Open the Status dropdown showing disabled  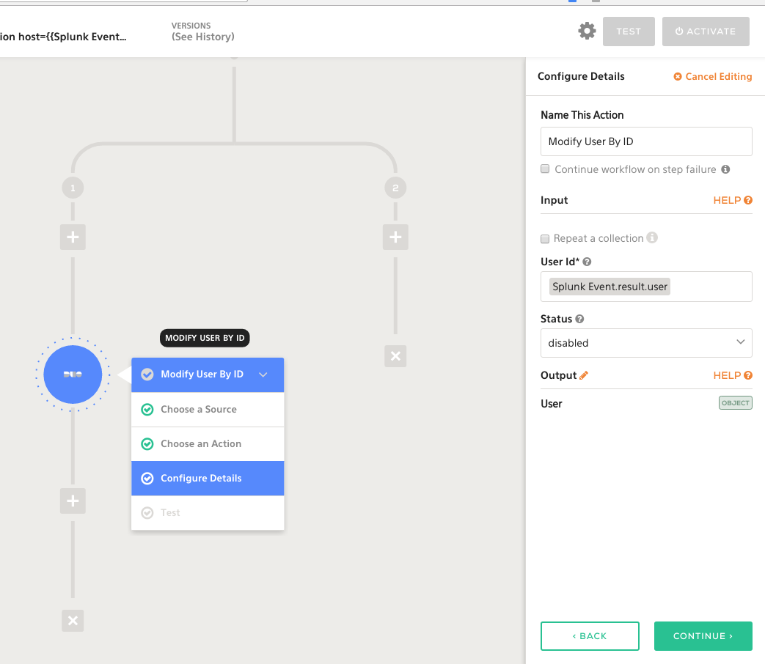pyautogui.click(x=645, y=343)
